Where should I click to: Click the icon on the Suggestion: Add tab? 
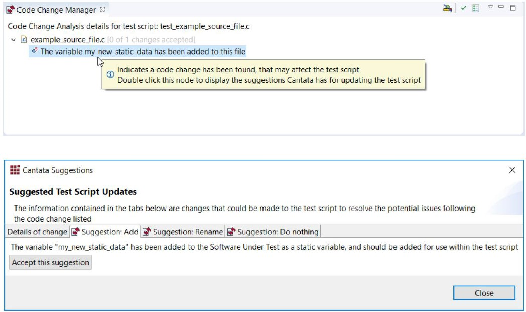coord(76,232)
